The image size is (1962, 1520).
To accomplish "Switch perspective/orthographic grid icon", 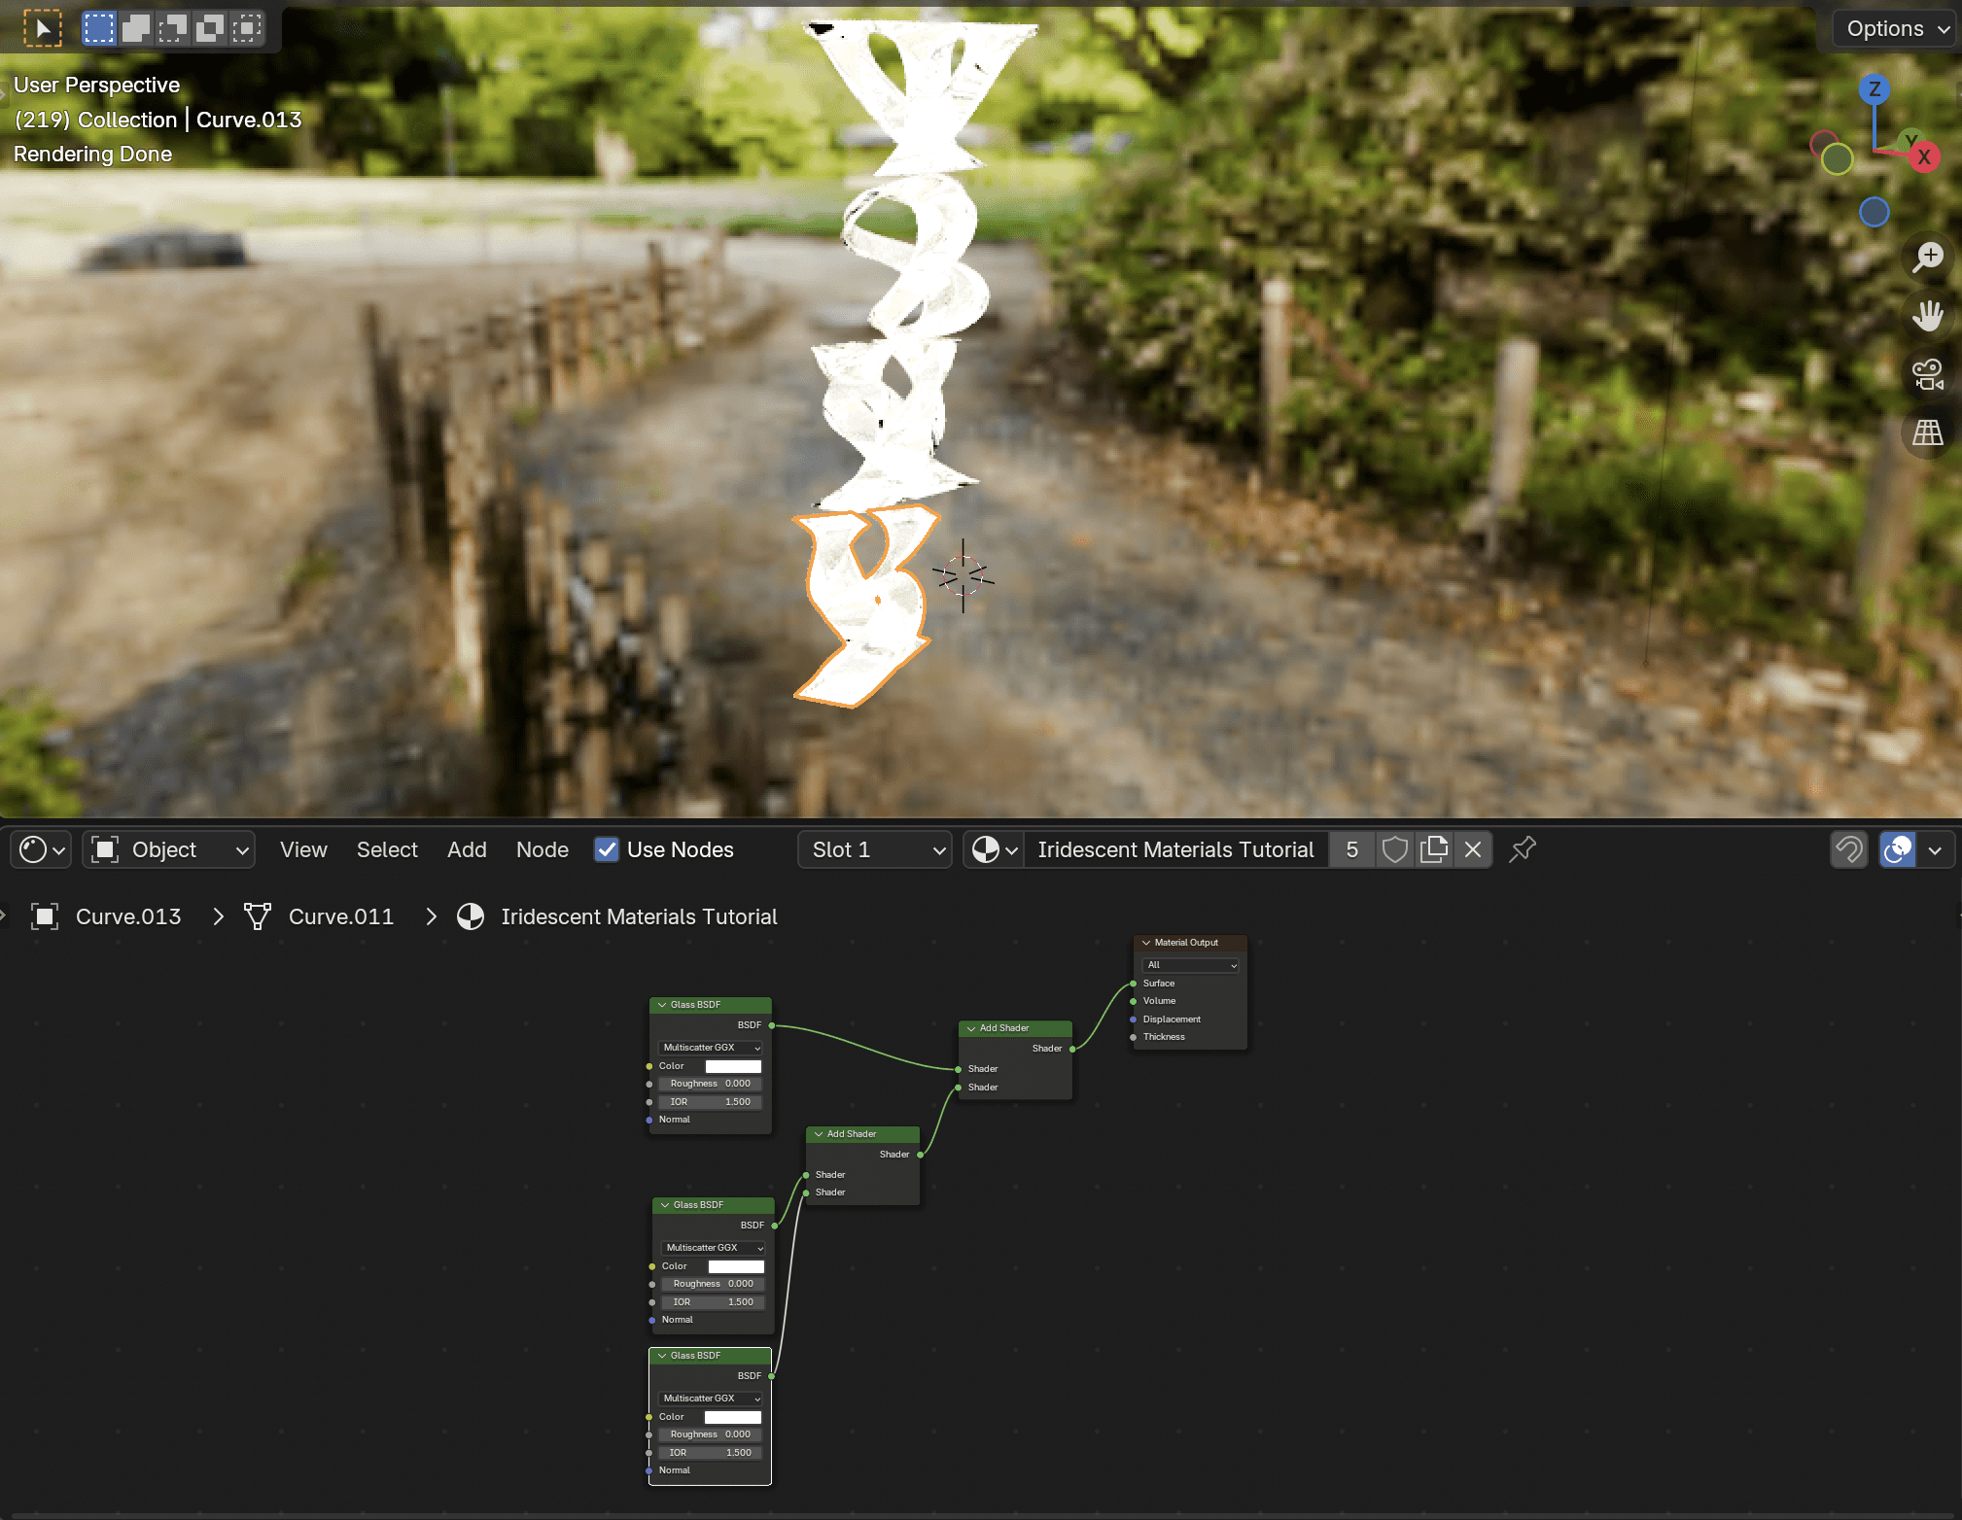I will pyautogui.click(x=1928, y=432).
